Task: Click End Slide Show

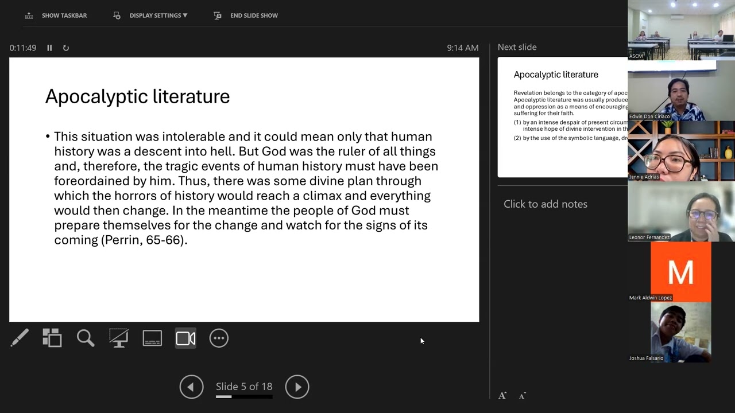Action: (x=245, y=15)
